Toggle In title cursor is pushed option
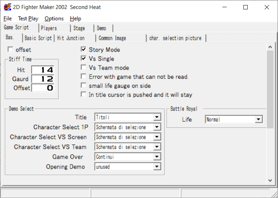The image size is (278, 198). click(83, 94)
